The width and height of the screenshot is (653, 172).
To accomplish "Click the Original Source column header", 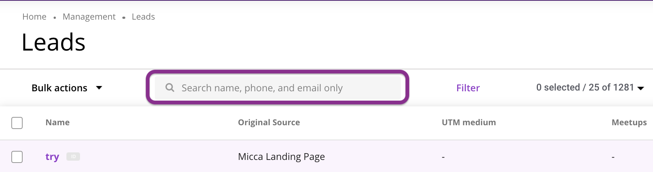I will tap(269, 122).
